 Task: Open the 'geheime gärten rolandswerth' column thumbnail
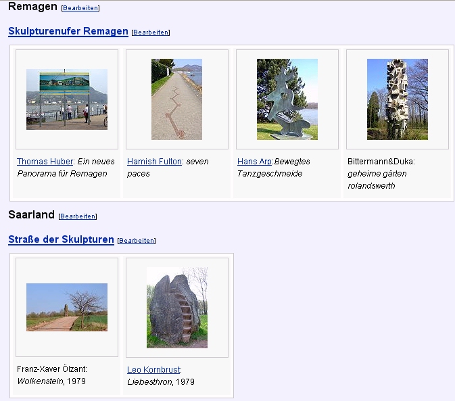coord(397,99)
